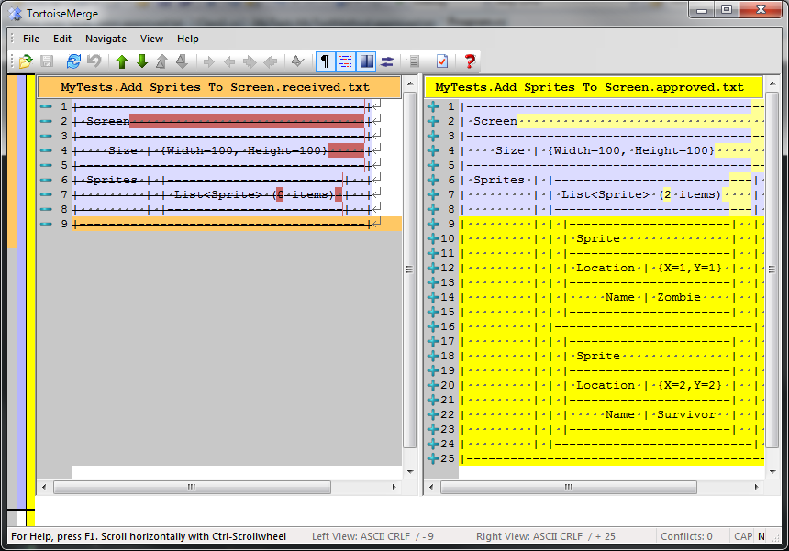
Task: Click the first grey right-pointing arrow toolbar icon
Action: (x=209, y=61)
